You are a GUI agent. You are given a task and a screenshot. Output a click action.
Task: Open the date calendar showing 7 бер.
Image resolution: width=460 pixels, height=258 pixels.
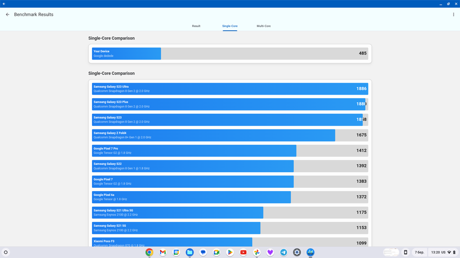(x=419, y=252)
